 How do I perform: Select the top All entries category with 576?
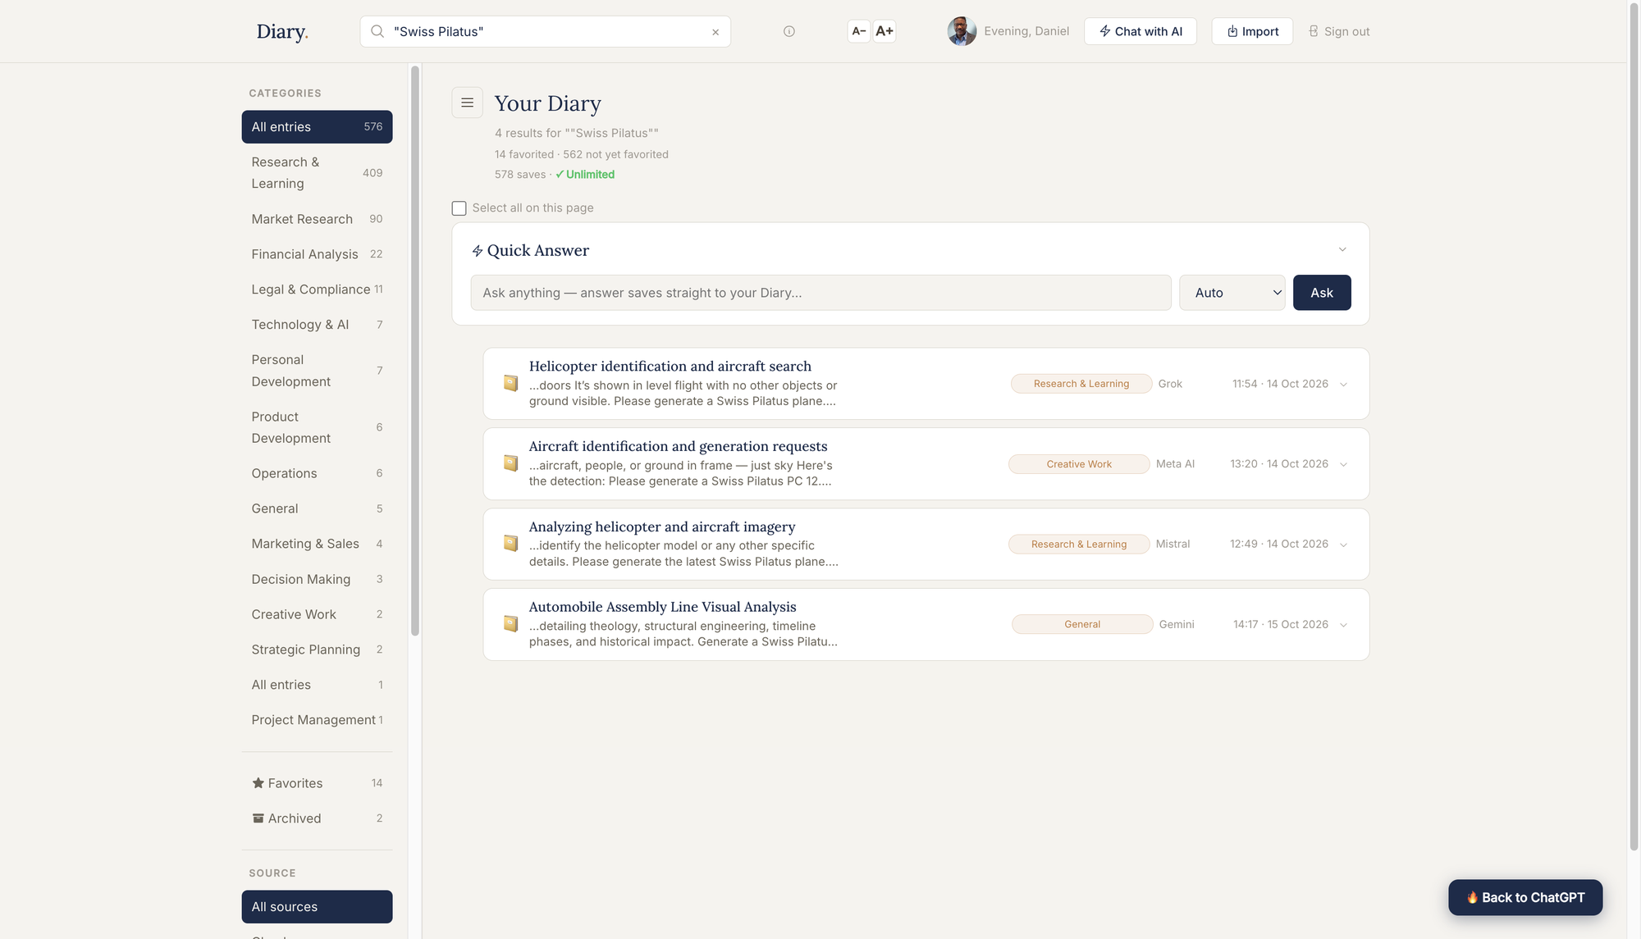coord(317,127)
